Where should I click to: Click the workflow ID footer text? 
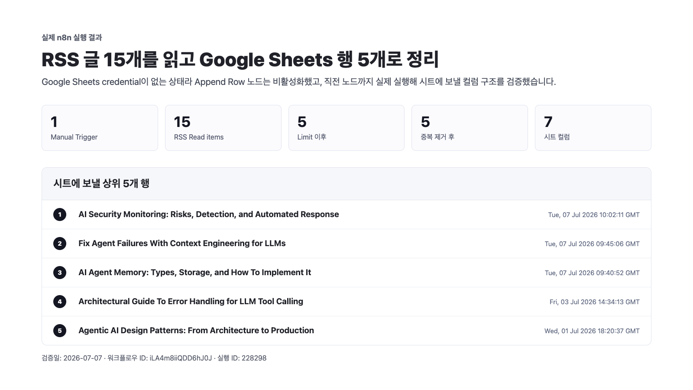click(x=159, y=358)
